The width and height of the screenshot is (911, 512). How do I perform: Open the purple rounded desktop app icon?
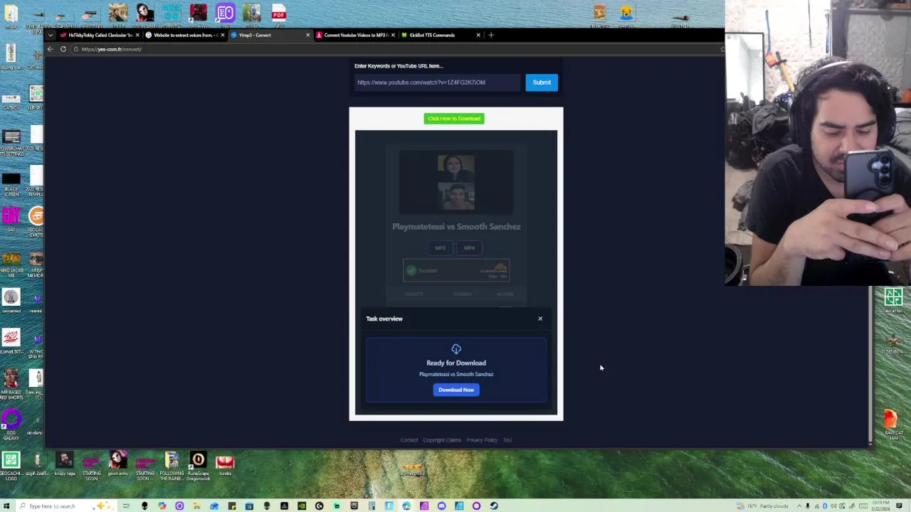point(226,14)
